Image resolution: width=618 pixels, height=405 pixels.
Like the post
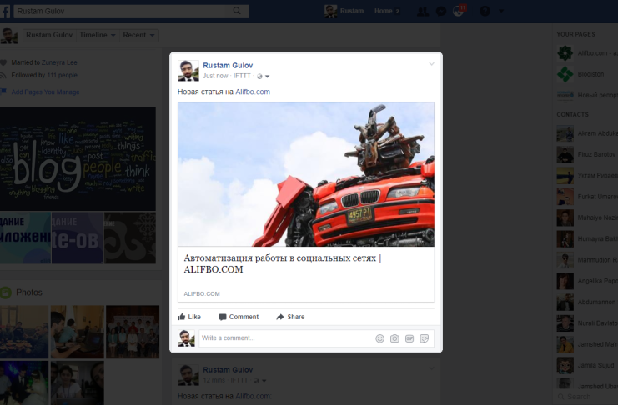pos(189,317)
